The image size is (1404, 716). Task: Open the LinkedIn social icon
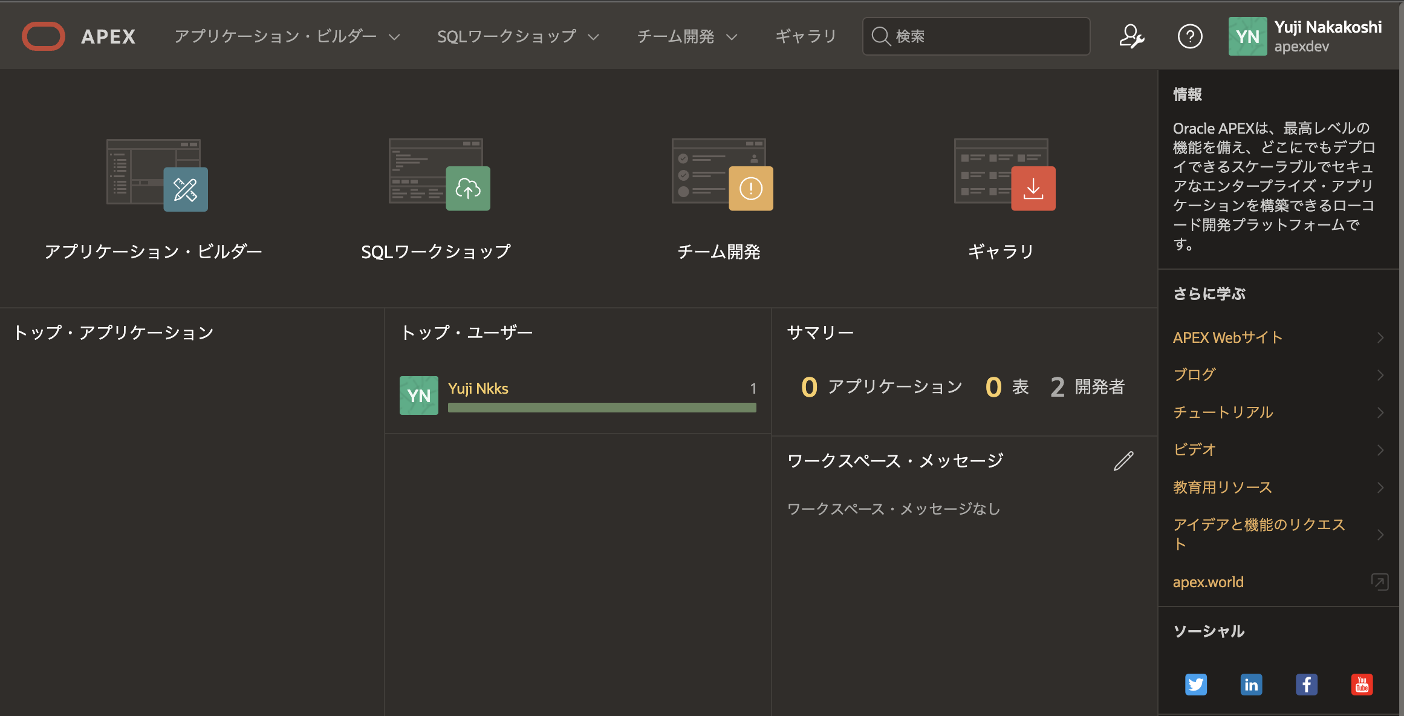(x=1251, y=685)
